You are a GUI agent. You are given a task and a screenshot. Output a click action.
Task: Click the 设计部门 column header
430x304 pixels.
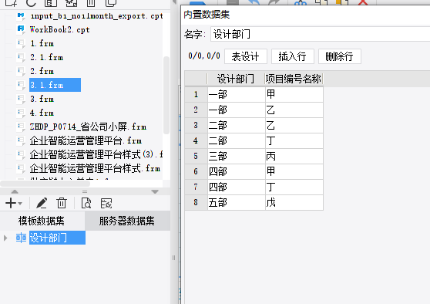236,79
